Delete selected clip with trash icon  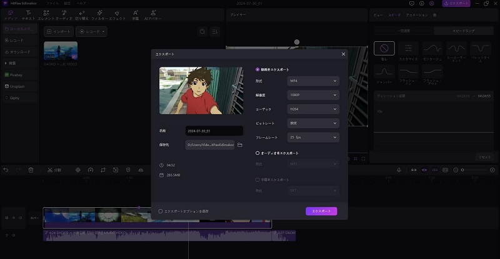coord(31,170)
